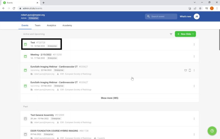The height and width of the screenshot is (139, 220).
Task: Open the browser tab list chevron
Action: (x=195, y=3)
